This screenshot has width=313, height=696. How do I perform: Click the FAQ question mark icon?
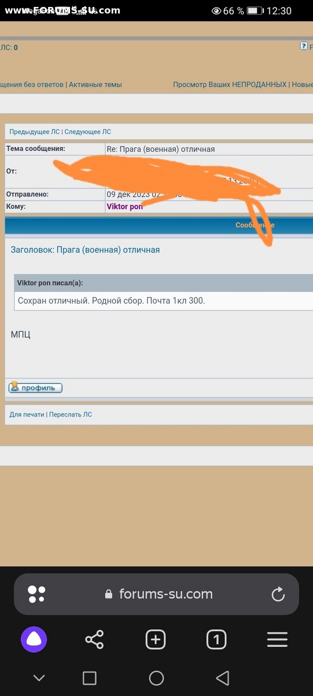point(304,46)
